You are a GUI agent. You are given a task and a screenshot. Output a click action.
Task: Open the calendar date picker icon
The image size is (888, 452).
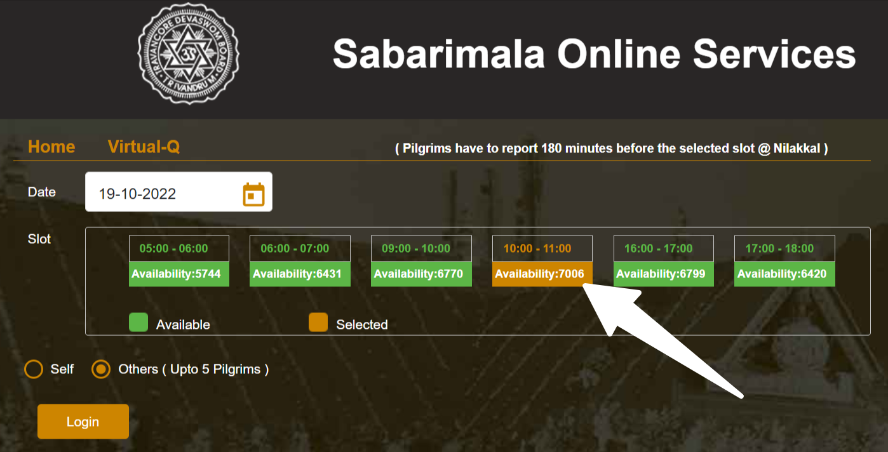click(x=253, y=194)
